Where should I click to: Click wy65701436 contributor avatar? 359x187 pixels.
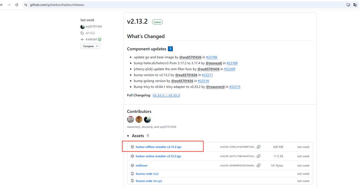pyautogui.click(x=147, y=119)
